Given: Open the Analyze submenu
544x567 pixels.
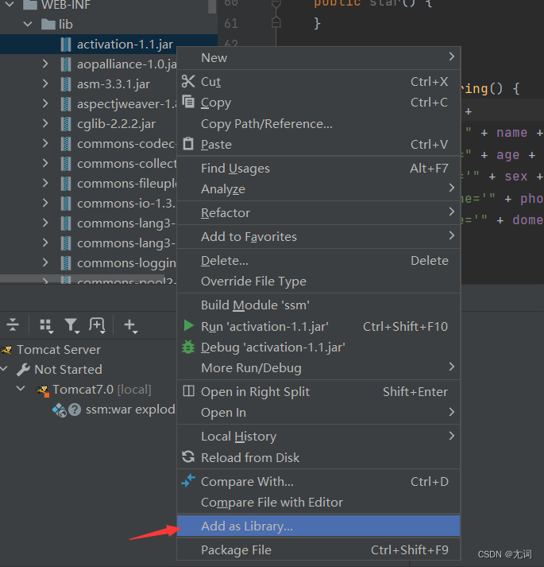Looking at the screenshot, I should [x=318, y=188].
